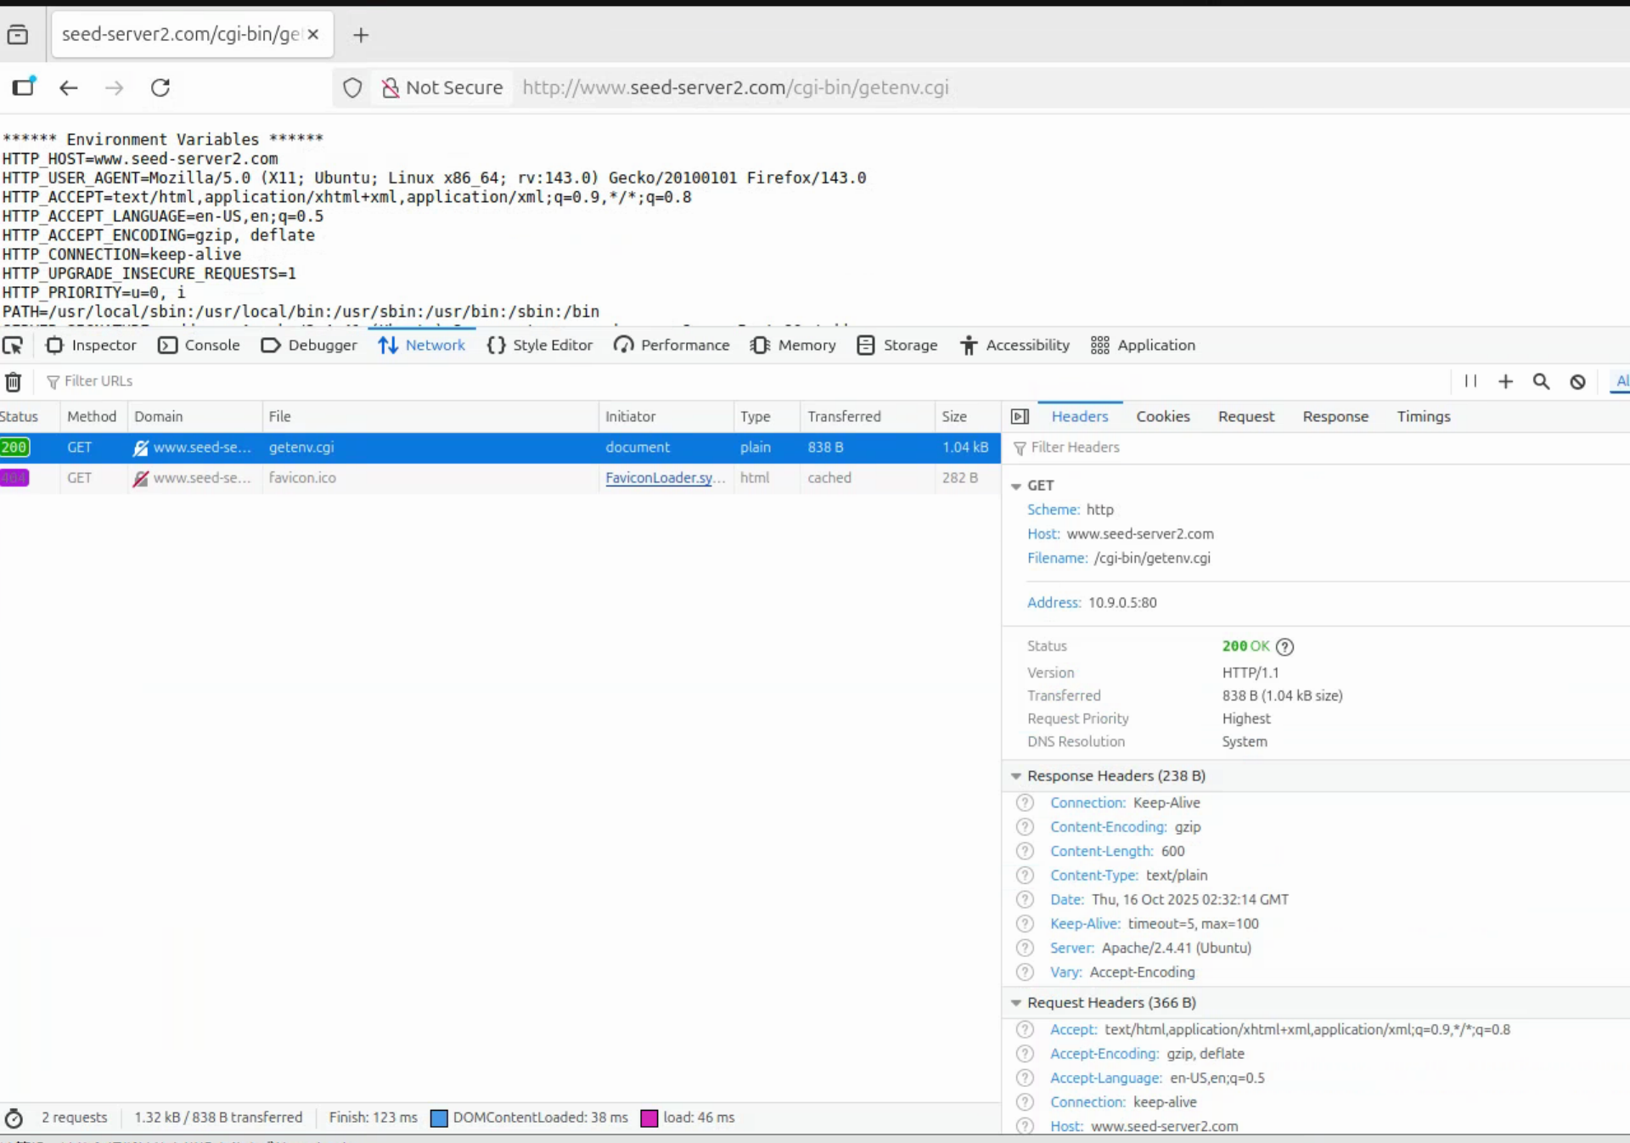Screen dimensions: 1630x1143
Task: Collapse the GET request summary section
Action: (1016, 487)
